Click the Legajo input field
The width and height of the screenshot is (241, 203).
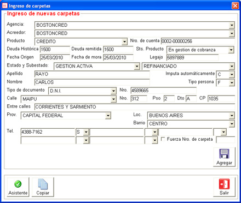[x=192, y=58]
